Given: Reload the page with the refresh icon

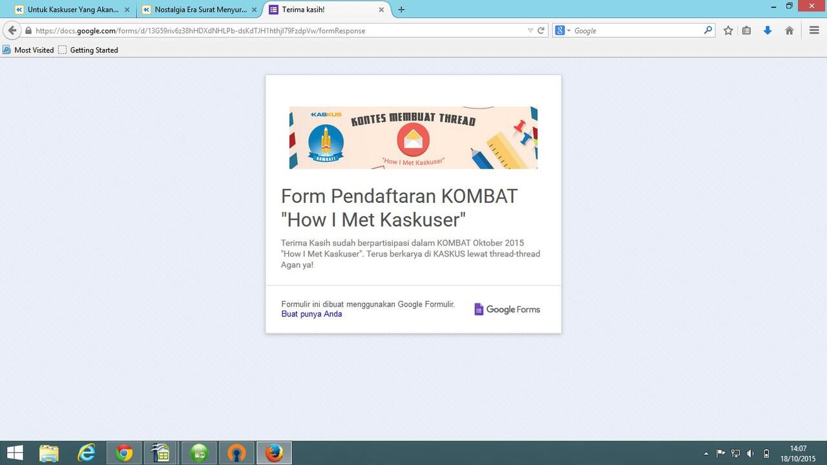Looking at the screenshot, I should pyautogui.click(x=541, y=30).
